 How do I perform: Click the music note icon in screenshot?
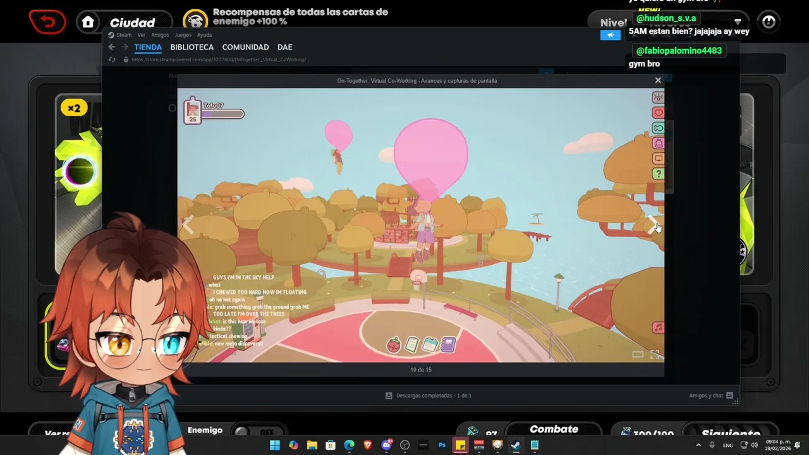point(658,328)
